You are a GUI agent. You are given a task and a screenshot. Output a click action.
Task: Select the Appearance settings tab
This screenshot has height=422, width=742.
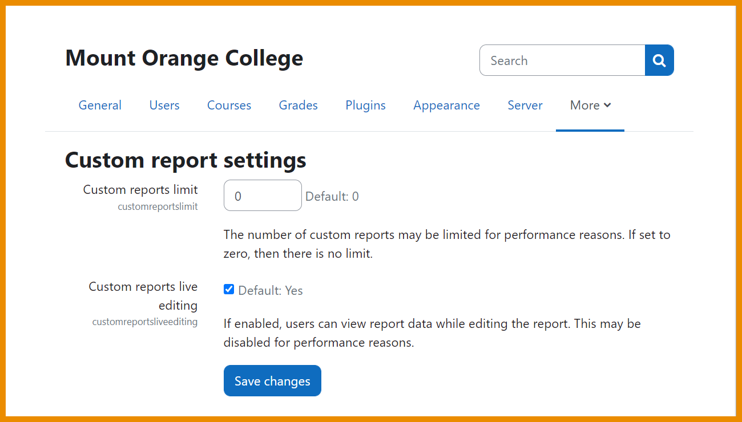[446, 105]
